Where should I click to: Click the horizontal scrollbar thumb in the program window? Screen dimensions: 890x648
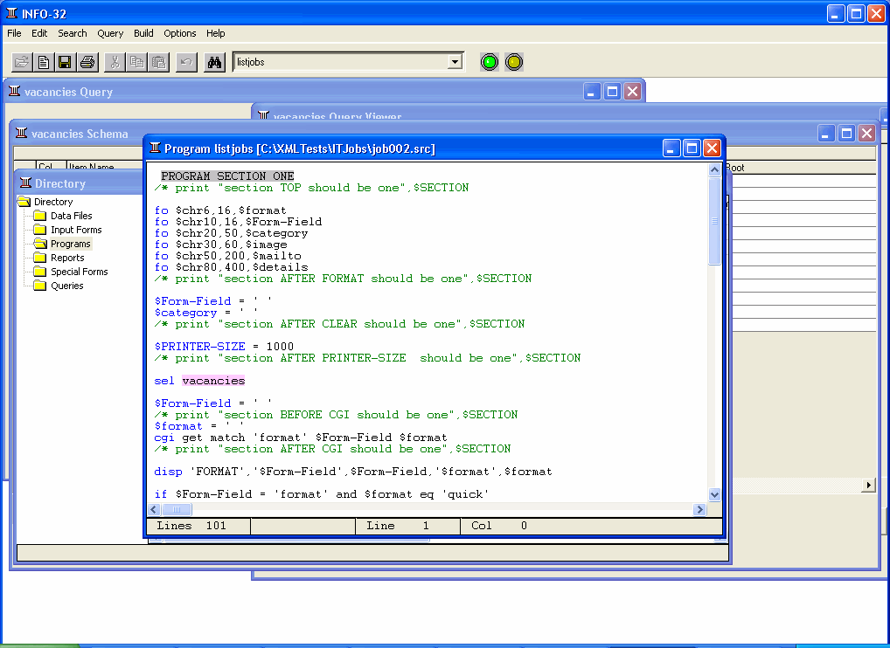177,509
